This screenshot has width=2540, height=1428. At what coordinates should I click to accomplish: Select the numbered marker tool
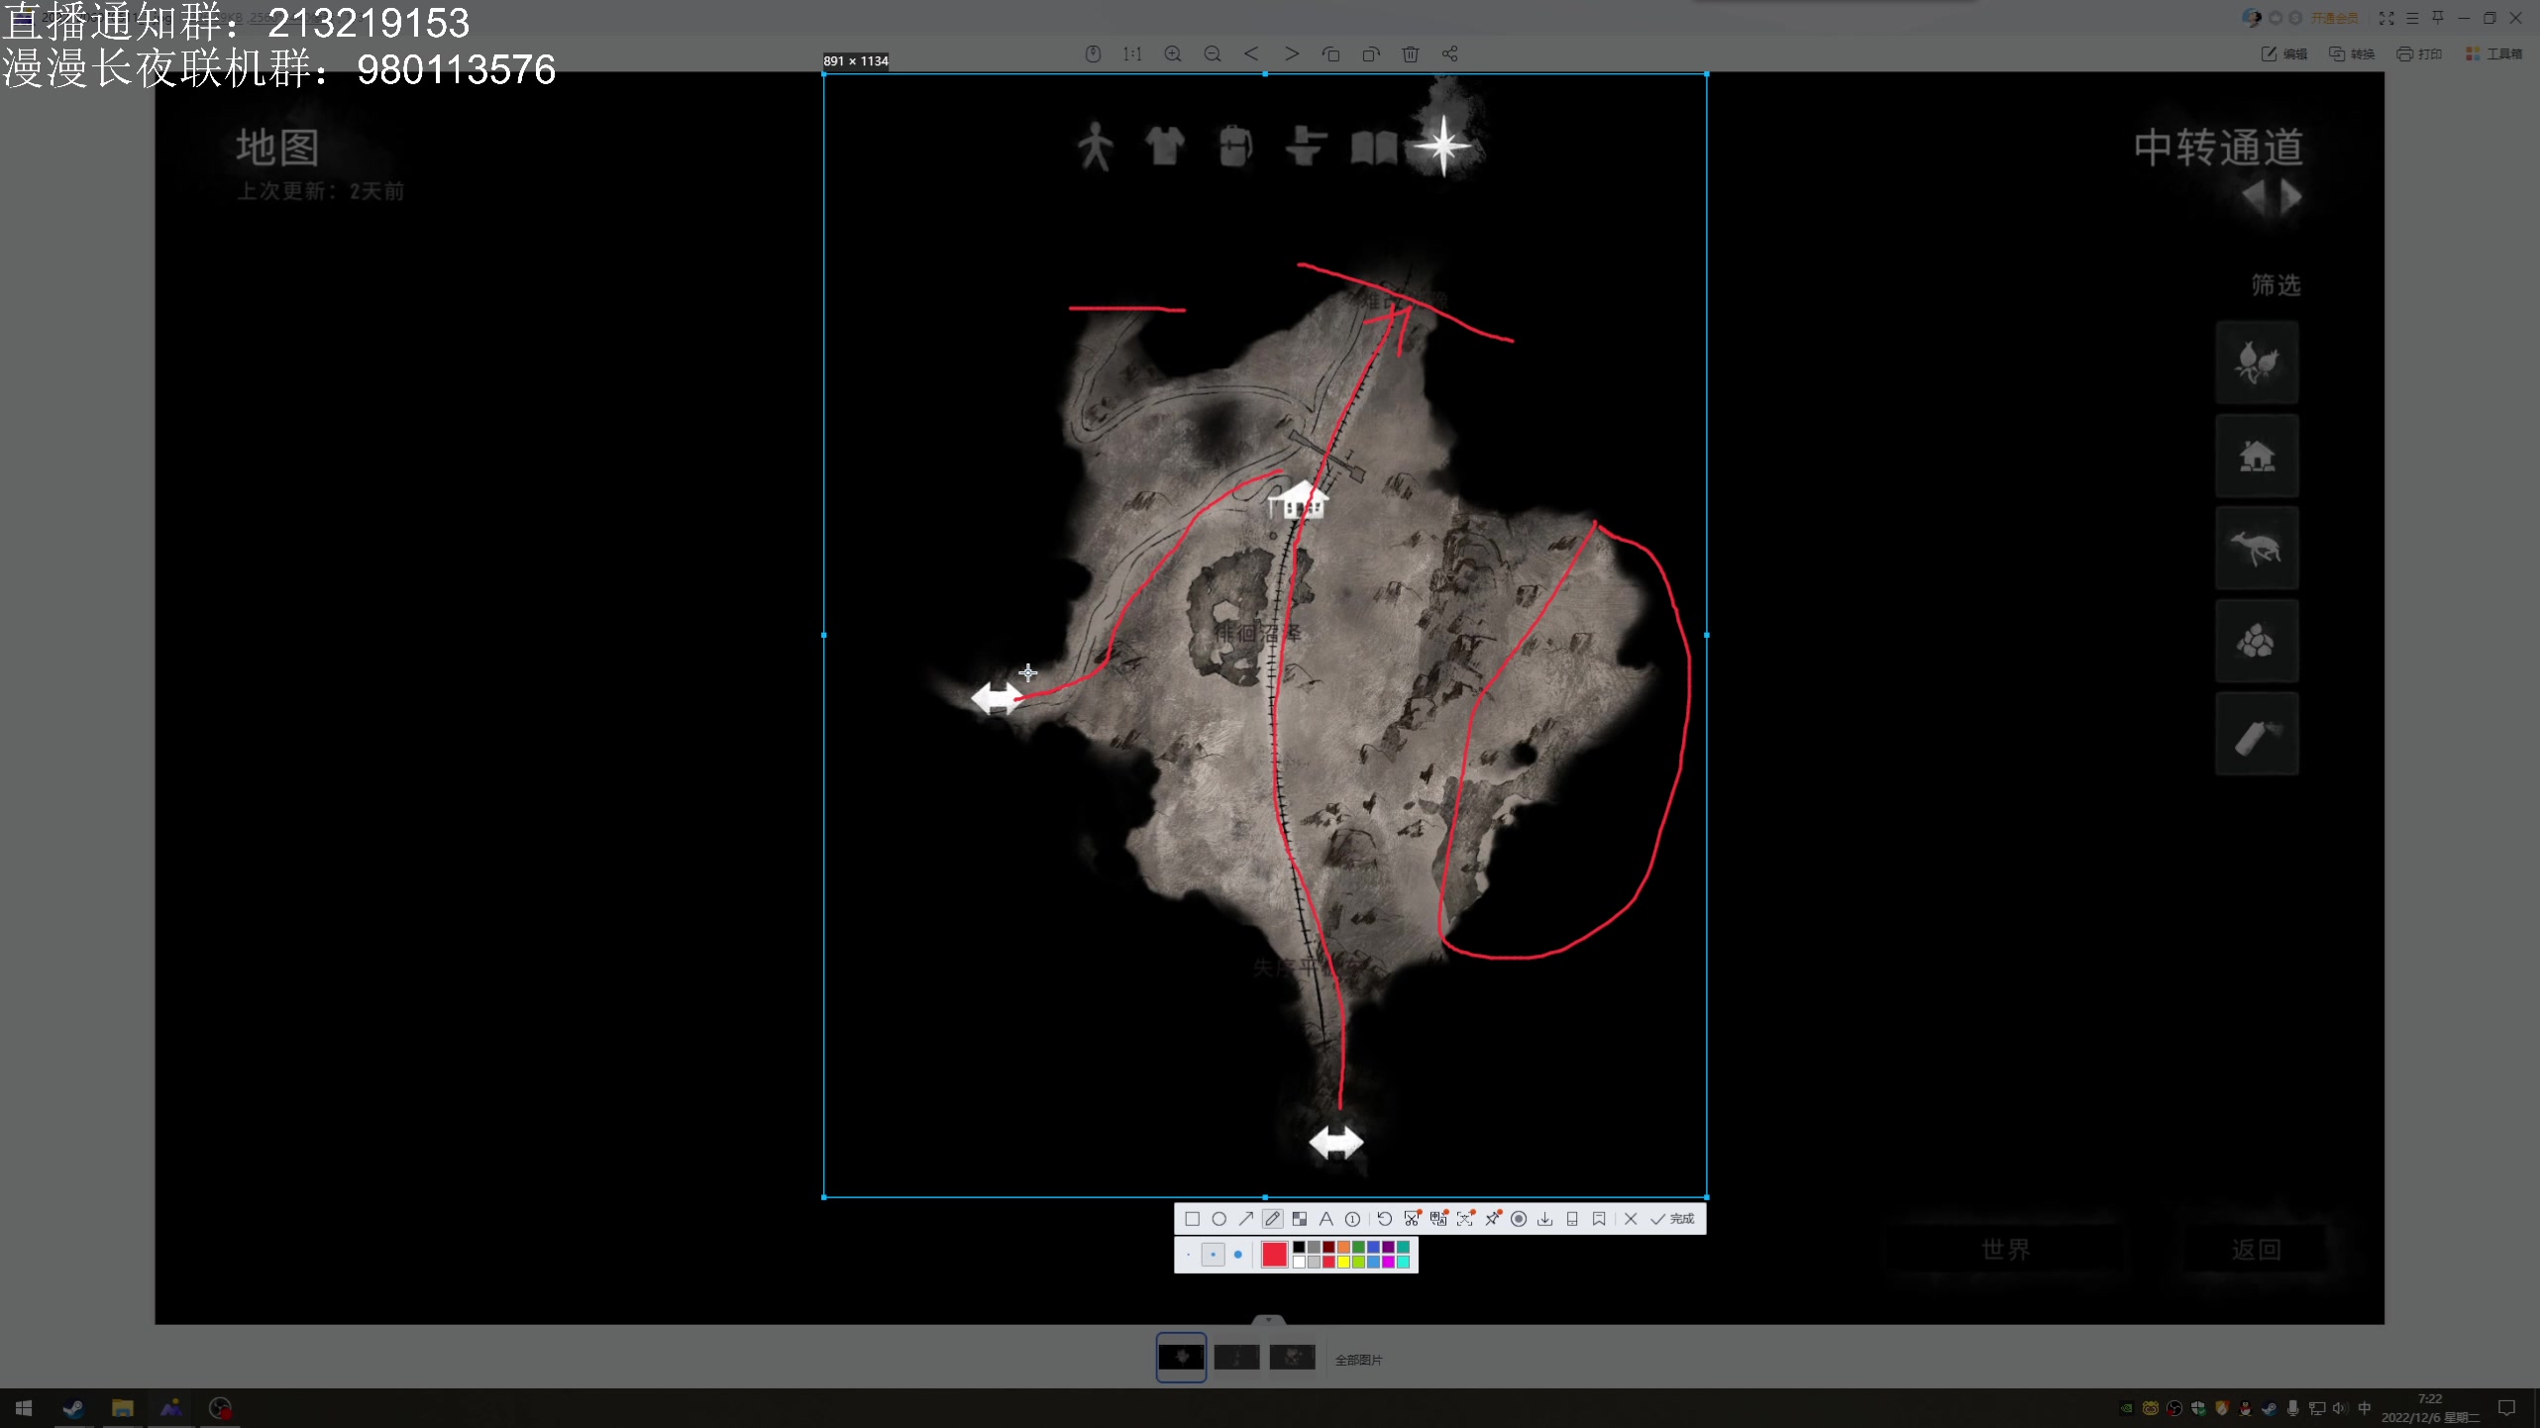[1352, 1219]
